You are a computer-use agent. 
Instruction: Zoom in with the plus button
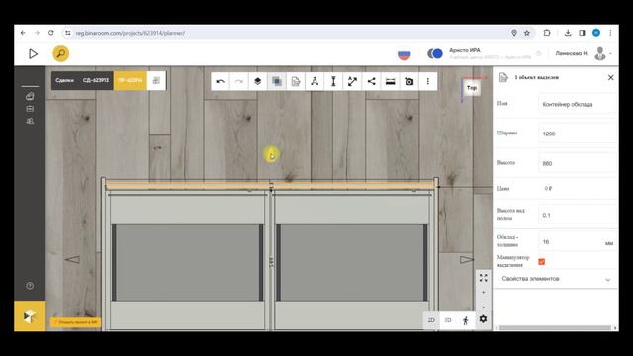[484, 293]
